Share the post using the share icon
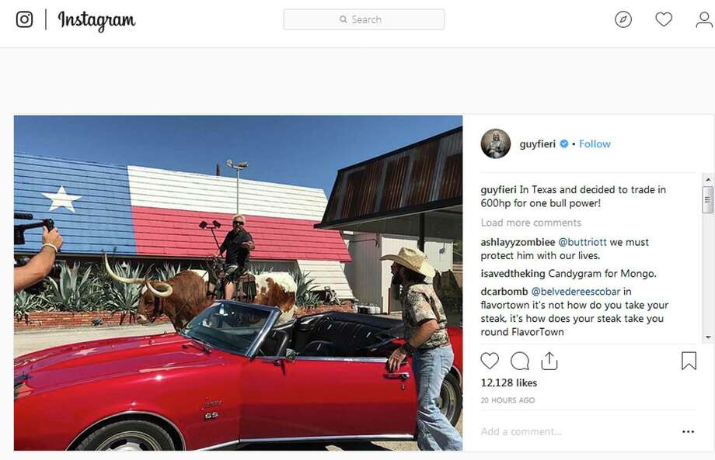This screenshot has width=715, height=460. coord(549,361)
